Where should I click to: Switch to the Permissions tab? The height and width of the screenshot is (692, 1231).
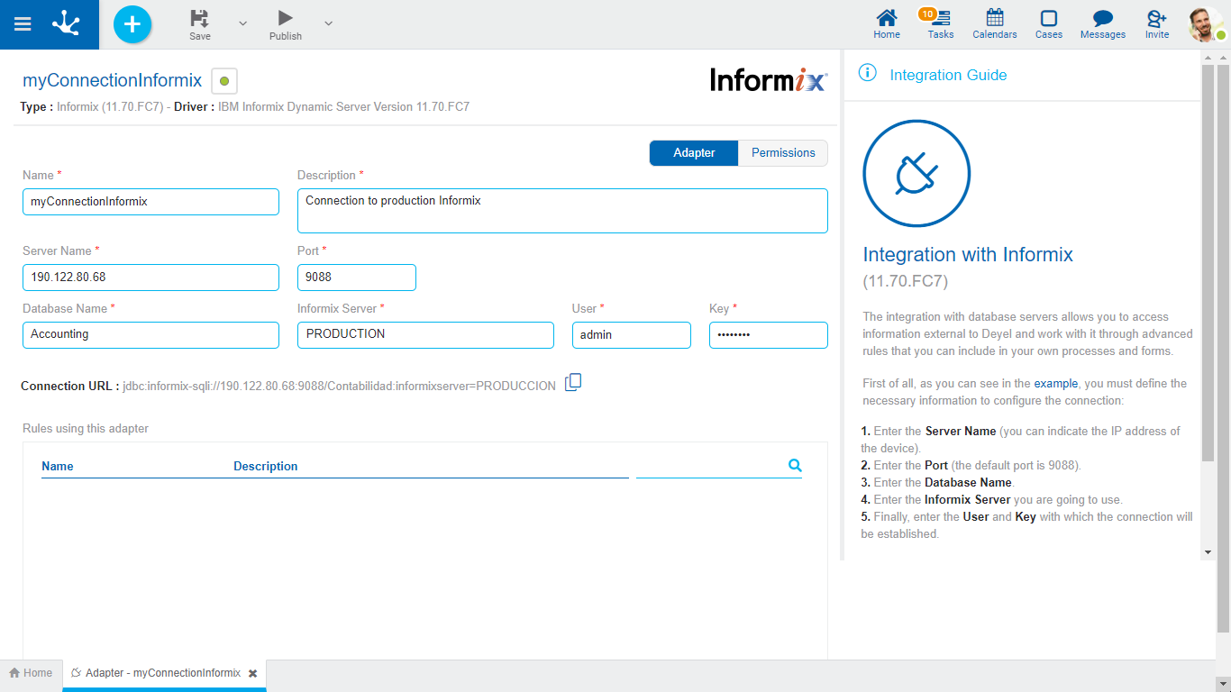coord(782,153)
